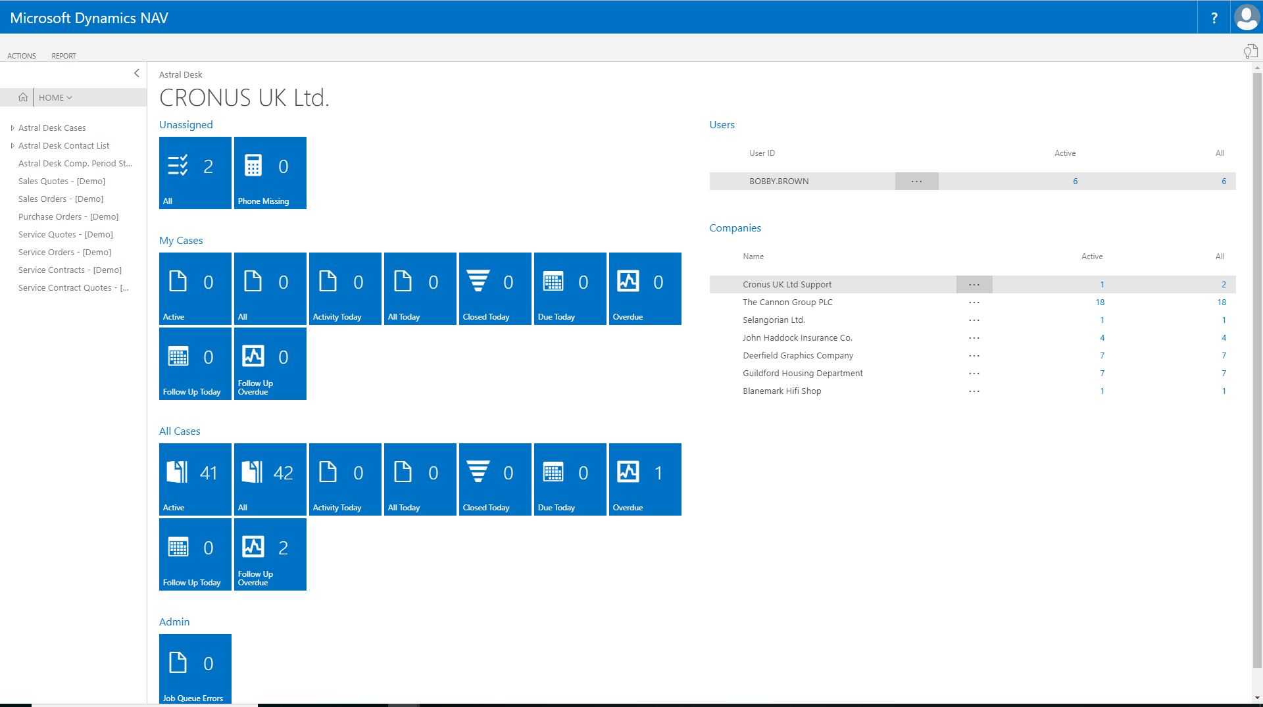Open the Phone Missing tile
The height and width of the screenshot is (707, 1263).
point(270,173)
